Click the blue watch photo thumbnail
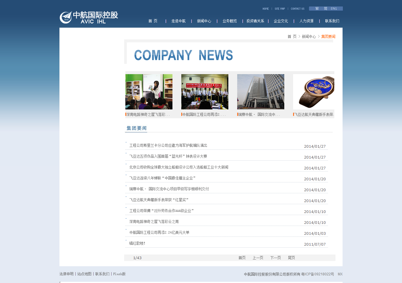This screenshot has height=283, width=402. coord(313,91)
